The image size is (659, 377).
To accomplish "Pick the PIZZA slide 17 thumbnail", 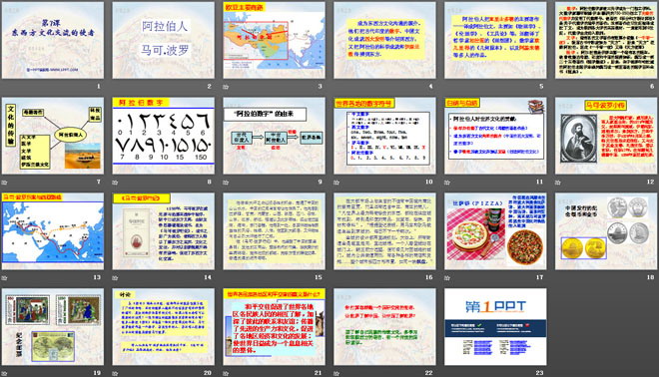I will coord(495,231).
